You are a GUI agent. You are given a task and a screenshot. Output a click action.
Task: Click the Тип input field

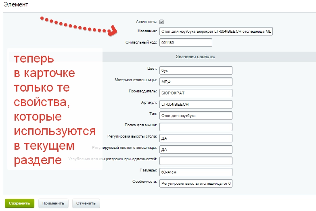coord(196,116)
